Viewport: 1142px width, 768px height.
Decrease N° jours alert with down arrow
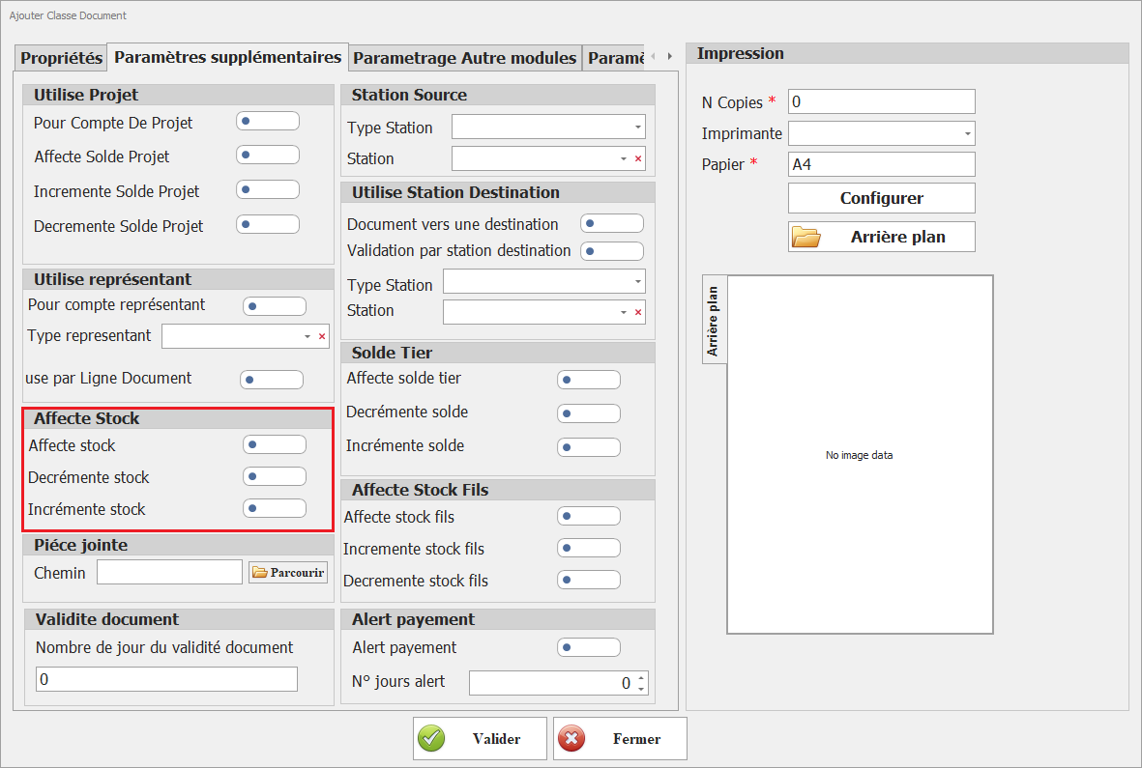coord(641,688)
